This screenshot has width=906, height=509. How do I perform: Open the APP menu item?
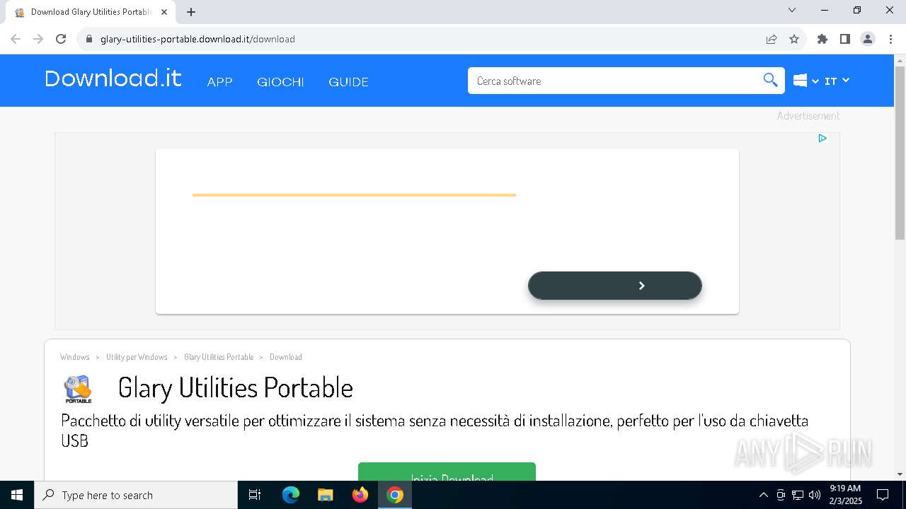point(219,82)
